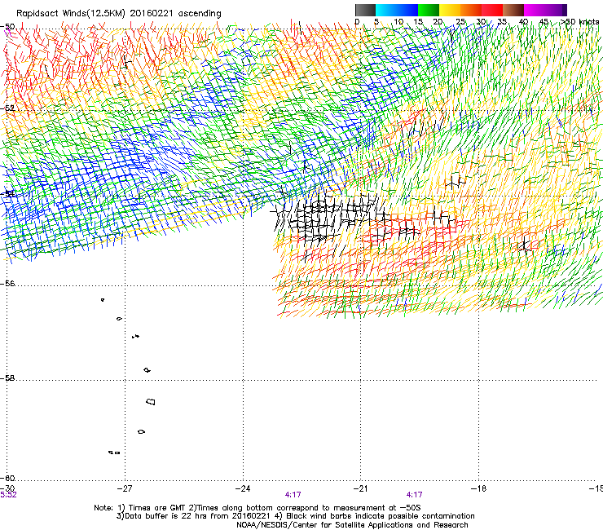The width and height of the screenshot is (603, 530).
Task: Click the -21 longitude axis label
Action: [360, 488]
